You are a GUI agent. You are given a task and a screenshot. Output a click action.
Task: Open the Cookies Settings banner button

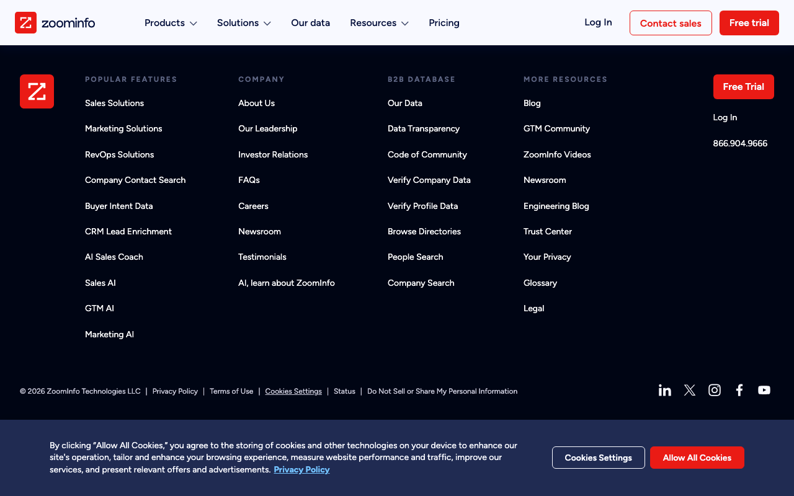(599, 458)
